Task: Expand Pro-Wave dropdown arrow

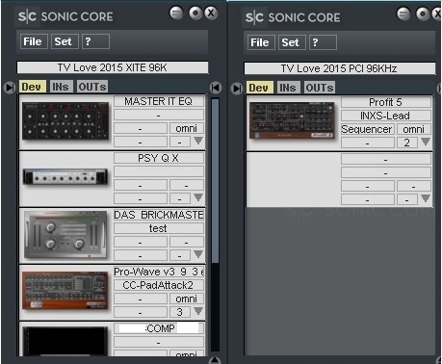Action: (x=198, y=310)
